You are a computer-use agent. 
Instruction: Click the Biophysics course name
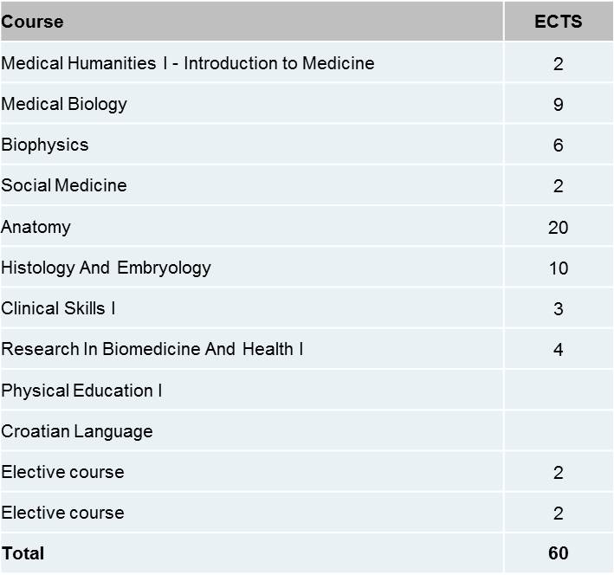[45, 145]
